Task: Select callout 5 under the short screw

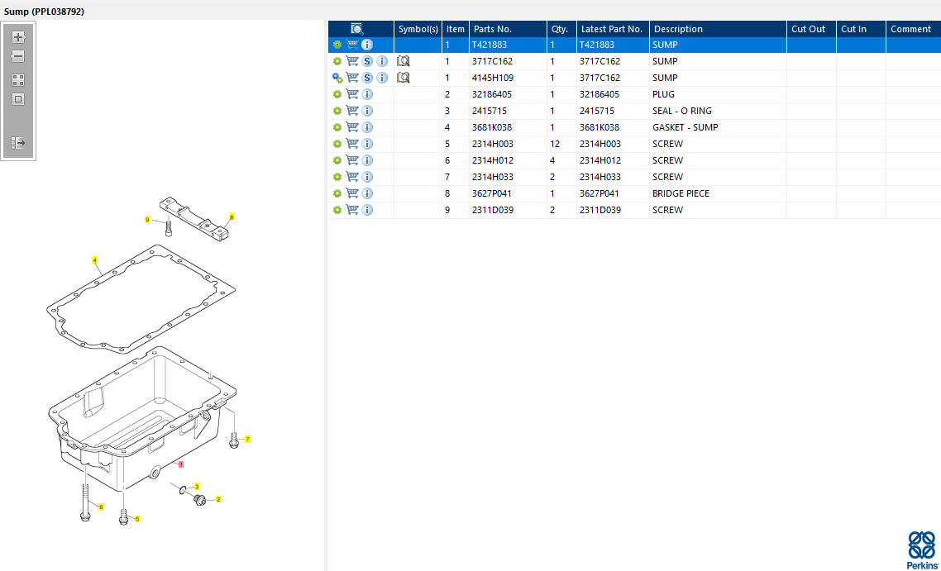Action: pos(136,519)
